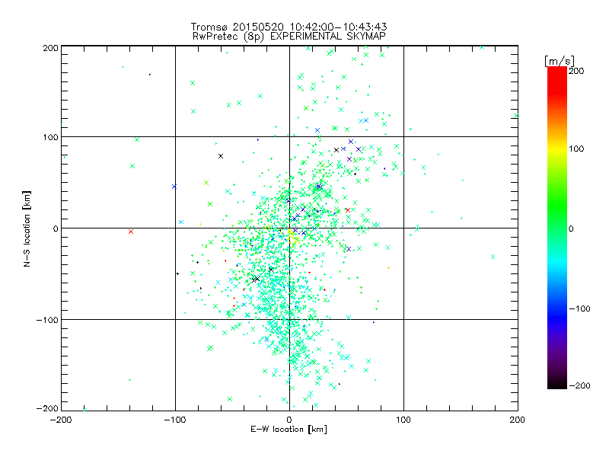The width and height of the screenshot is (609, 457).
Task: Click the x-axis tick label '100'
Action: tap(403, 420)
